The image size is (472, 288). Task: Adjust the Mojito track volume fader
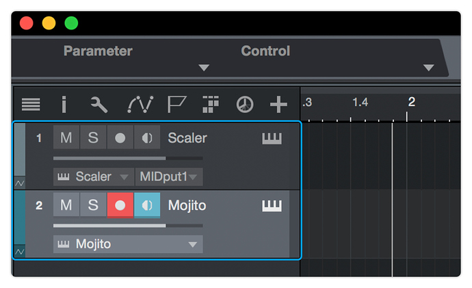point(128,225)
